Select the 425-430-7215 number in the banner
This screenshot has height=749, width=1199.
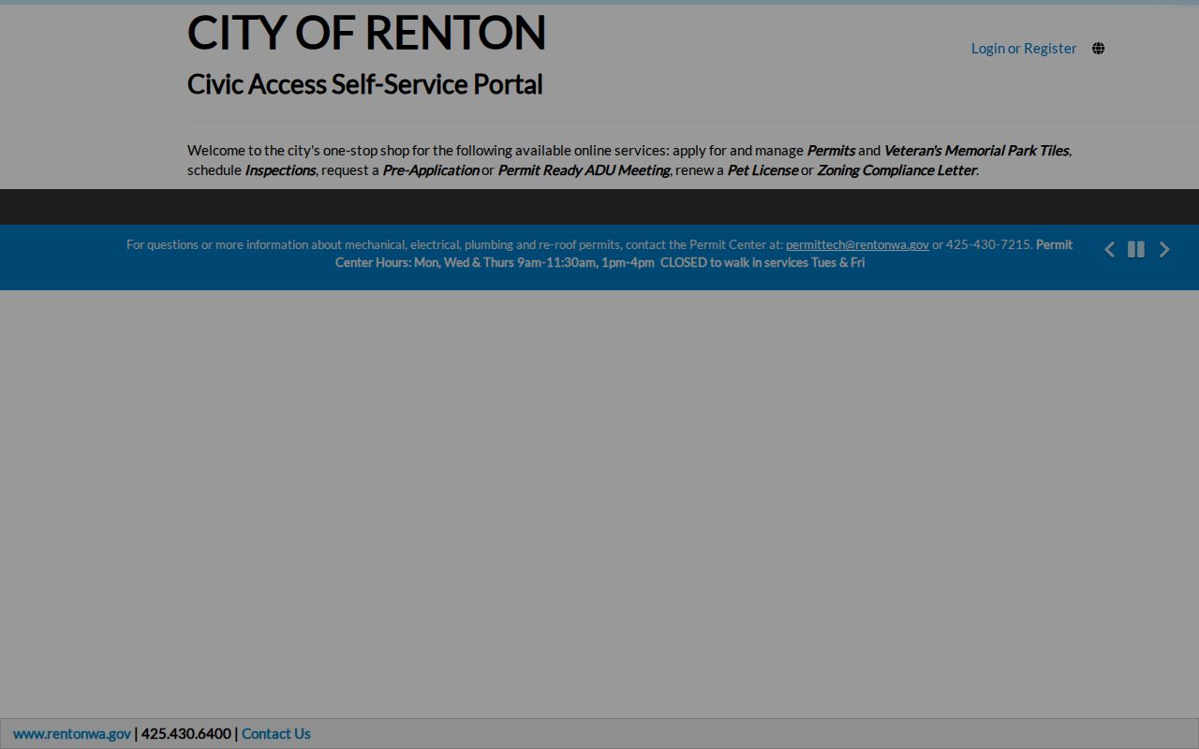[x=988, y=244]
